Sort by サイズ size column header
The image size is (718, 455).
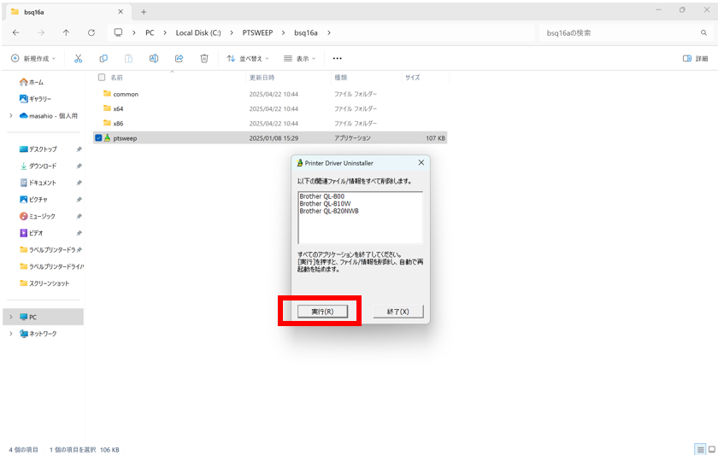tap(412, 78)
